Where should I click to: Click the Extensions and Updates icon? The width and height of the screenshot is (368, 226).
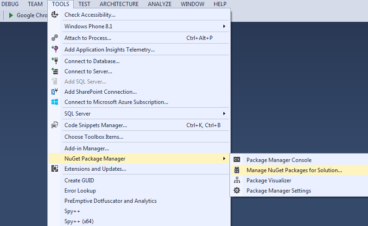55,168
